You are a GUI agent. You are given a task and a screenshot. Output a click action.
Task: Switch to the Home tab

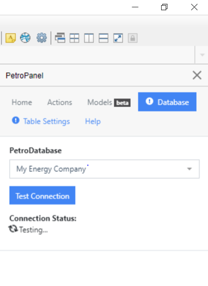tap(22, 102)
